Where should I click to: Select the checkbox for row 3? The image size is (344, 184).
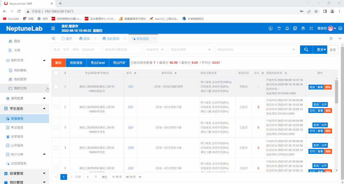[56, 127]
